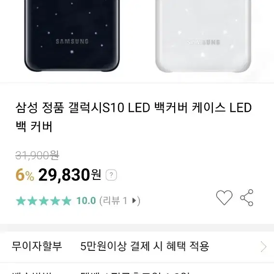
Task: Click the 무이자할부 label
Action: 37,247
